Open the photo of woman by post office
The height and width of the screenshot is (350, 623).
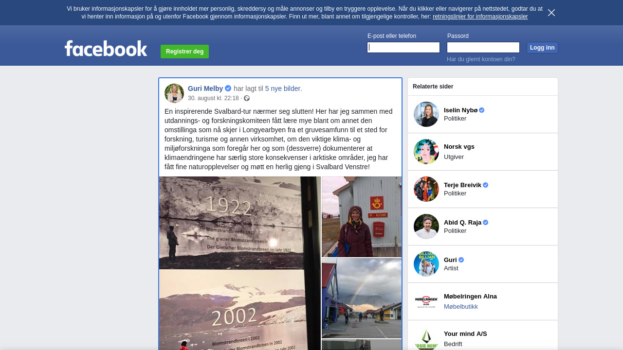tap(362, 217)
